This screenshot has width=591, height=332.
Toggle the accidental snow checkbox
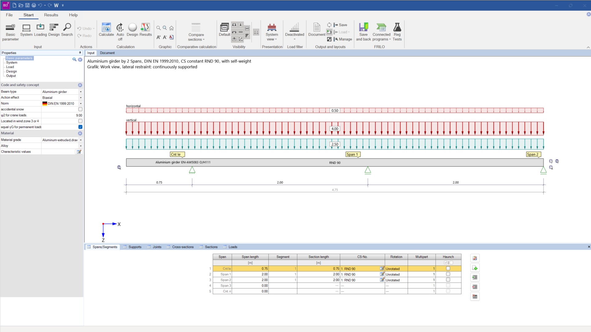[80, 109]
